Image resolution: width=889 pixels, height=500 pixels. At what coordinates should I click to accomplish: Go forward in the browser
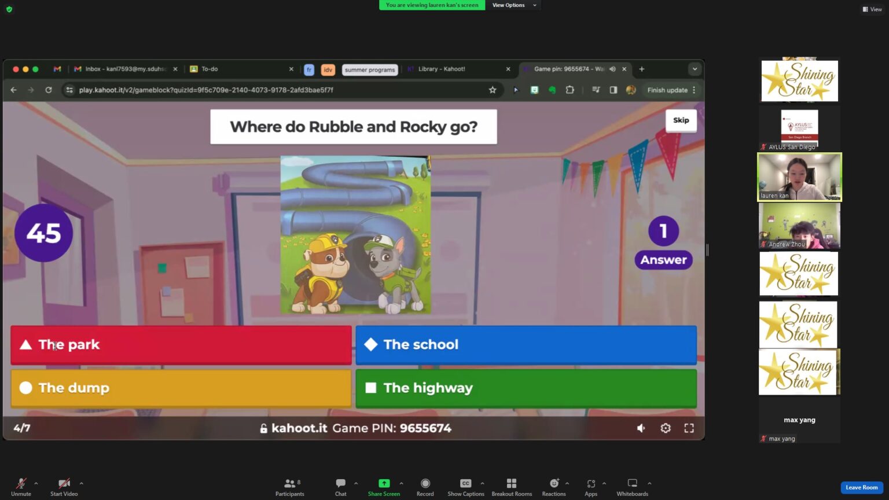[31, 90]
